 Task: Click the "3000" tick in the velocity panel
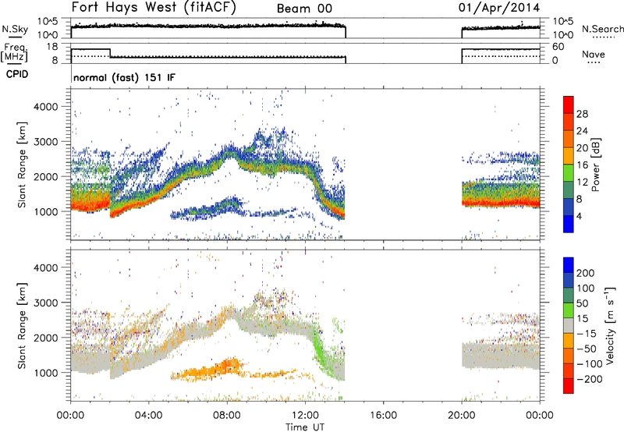click(x=45, y=303)
